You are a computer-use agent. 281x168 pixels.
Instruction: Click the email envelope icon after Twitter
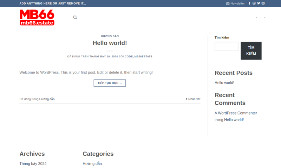tap(263, 3)
